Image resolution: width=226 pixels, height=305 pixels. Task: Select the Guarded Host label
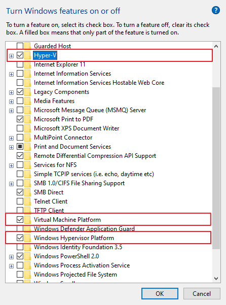coord(52,46)
